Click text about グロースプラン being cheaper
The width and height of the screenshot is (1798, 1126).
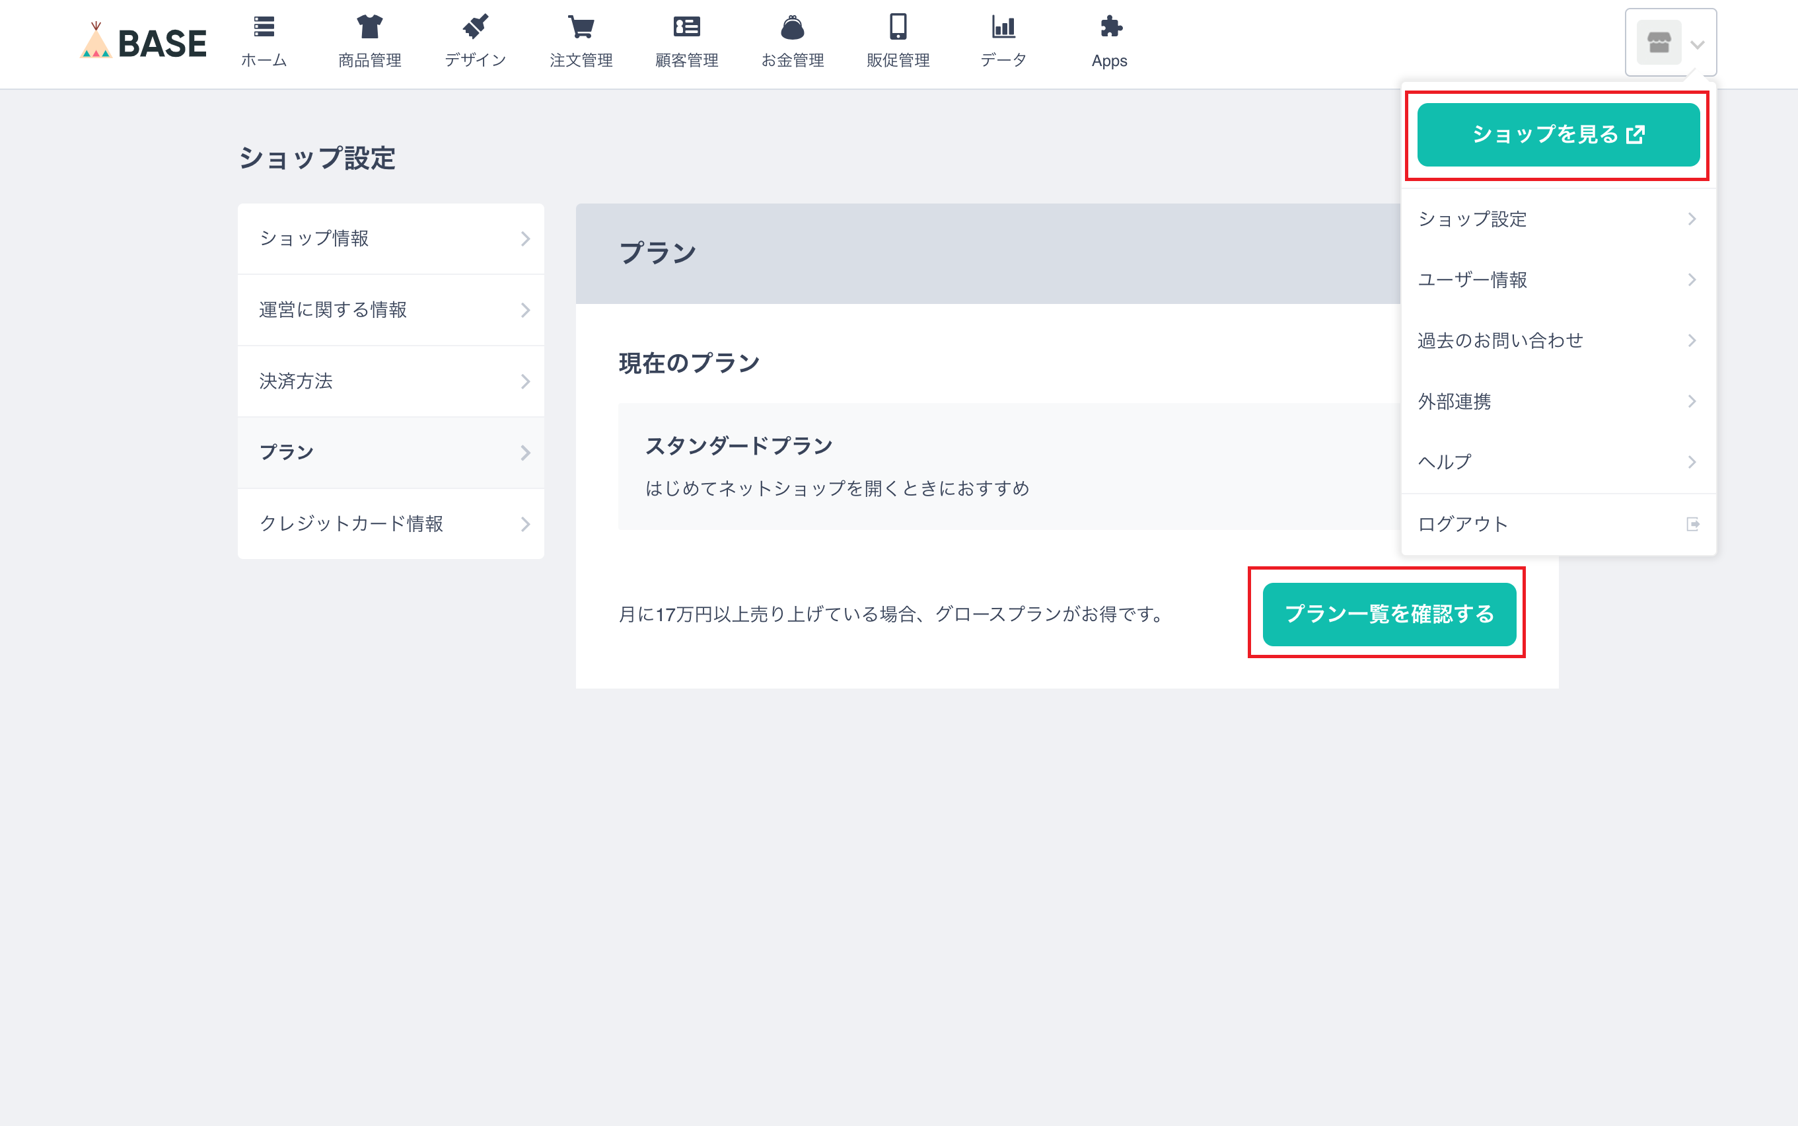[x=892, y=615]
